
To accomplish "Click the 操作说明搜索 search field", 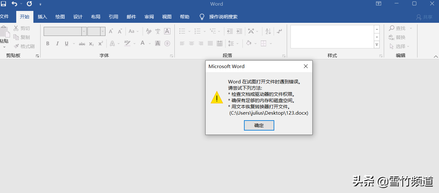I will [x=223, y=17].
